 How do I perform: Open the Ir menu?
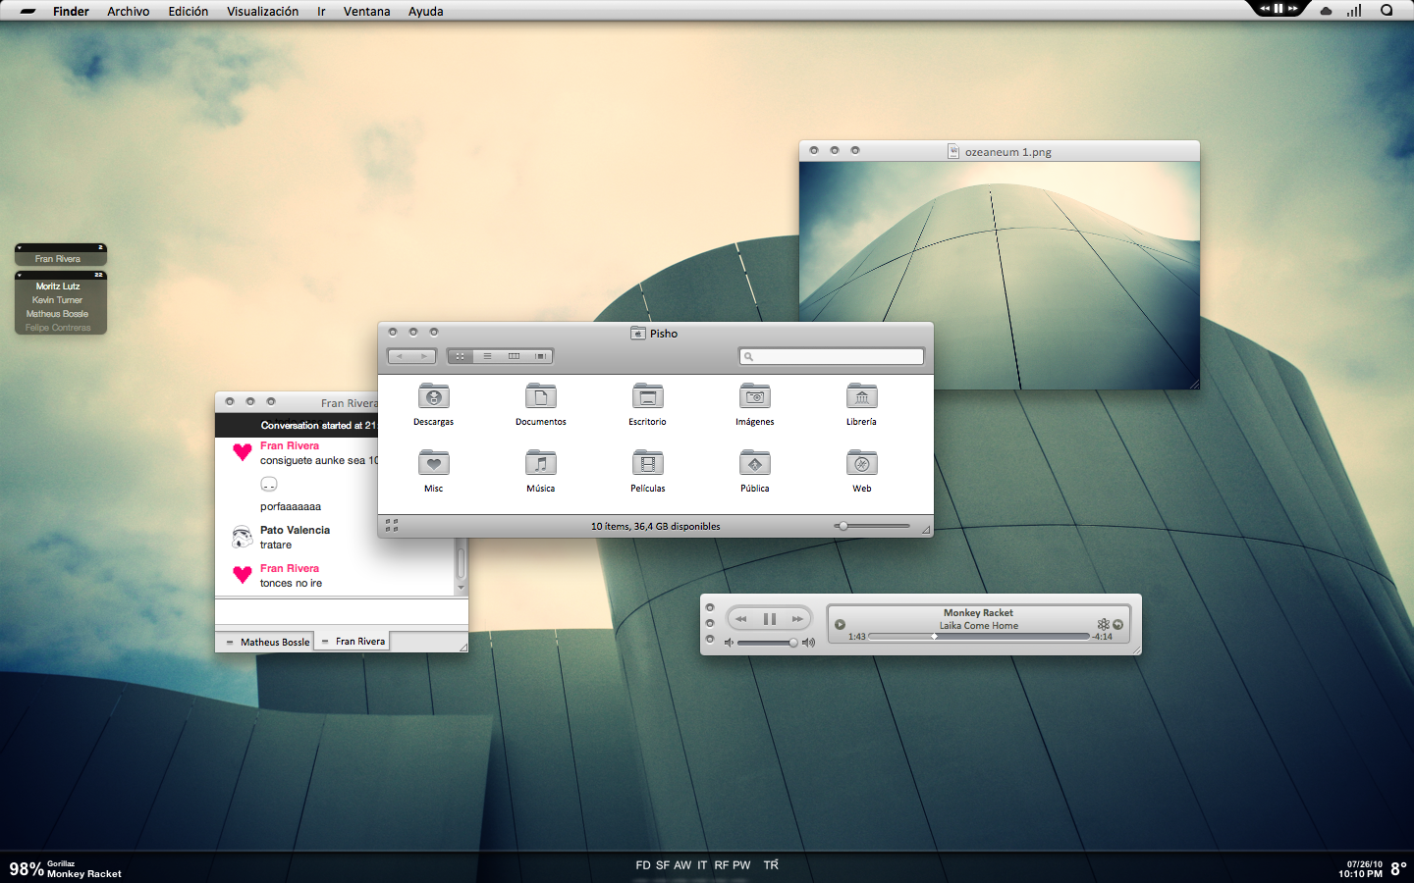tap(321, 12)
